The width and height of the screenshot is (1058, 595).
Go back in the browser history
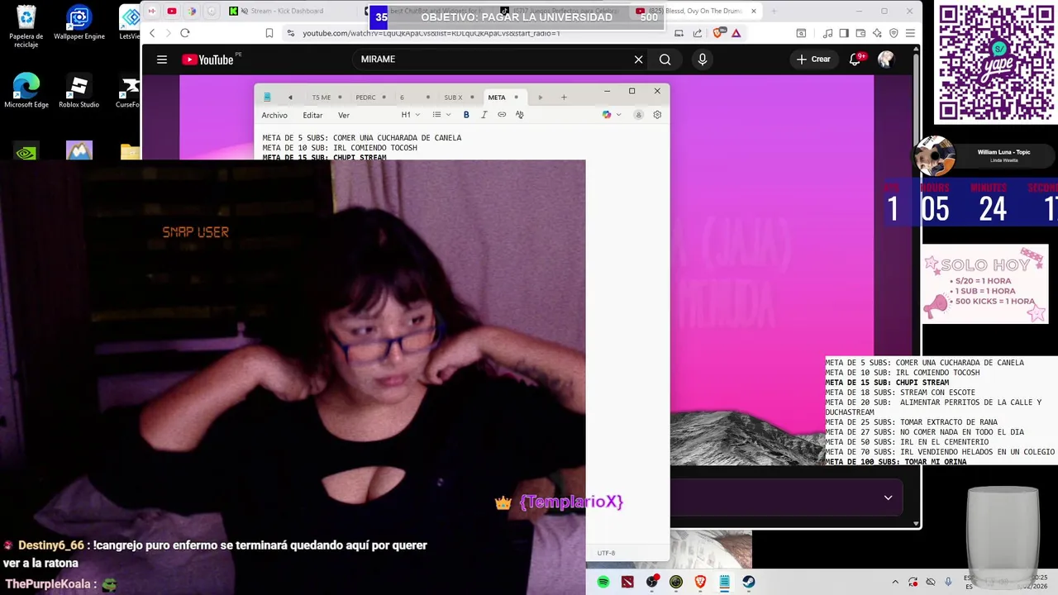tap(152, 33)
